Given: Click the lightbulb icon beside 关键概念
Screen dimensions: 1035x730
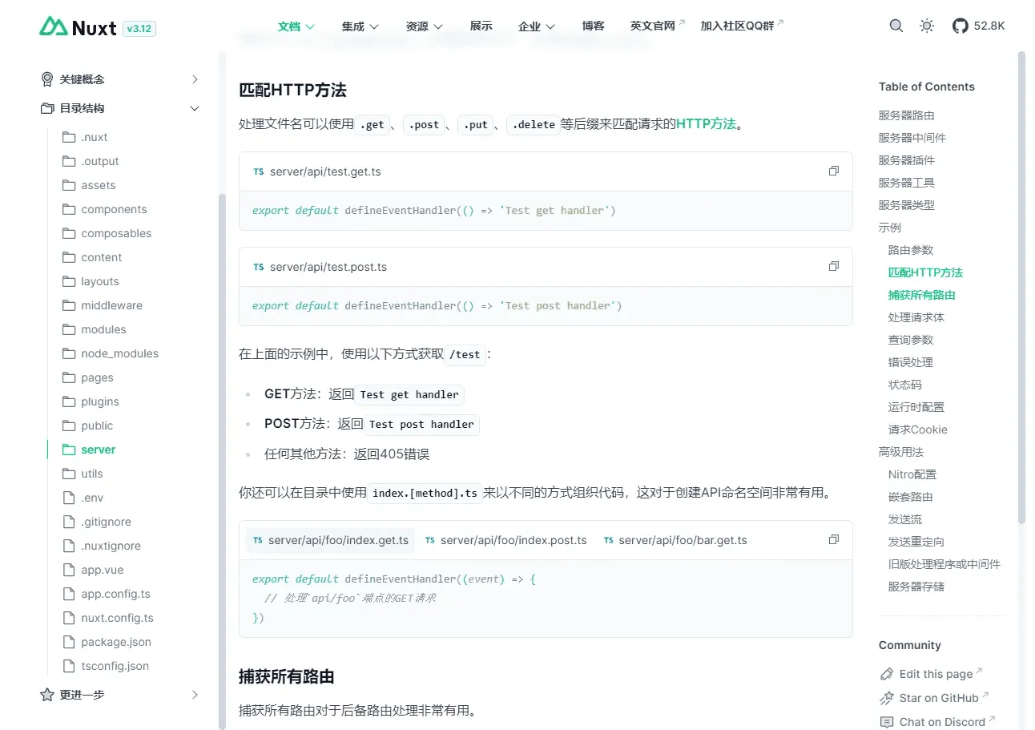Looking at the screenshot, I should point(47,79).
